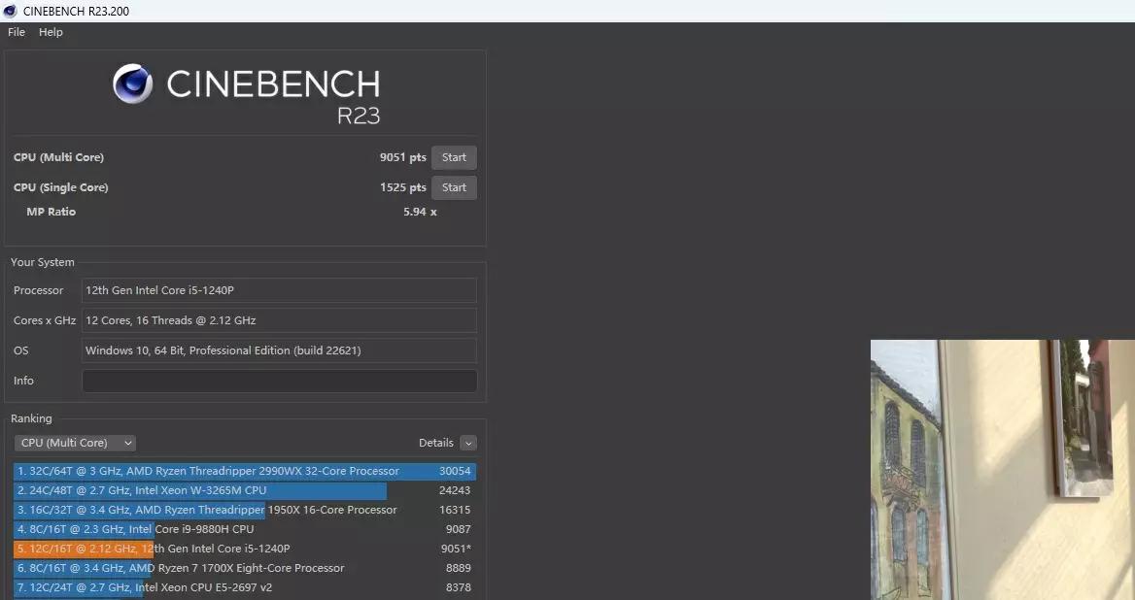This screenshot has width=1135, height=600.
Task: Select the orange i5-1240P ranking row
Action: point(245,549)
